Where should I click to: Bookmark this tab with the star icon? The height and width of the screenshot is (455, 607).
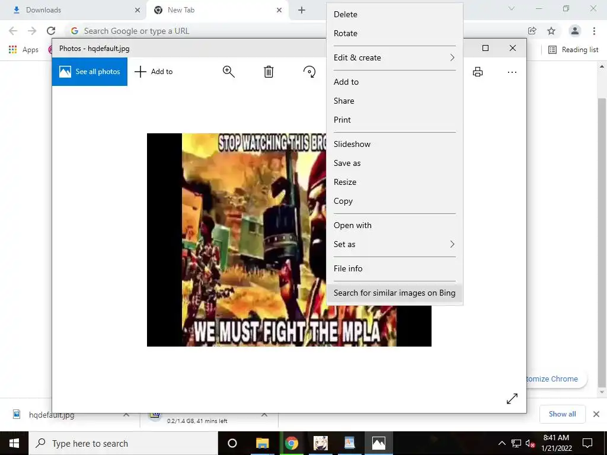click(x=551, y=31)
